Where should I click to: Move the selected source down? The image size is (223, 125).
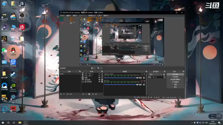tap(96, 94)
